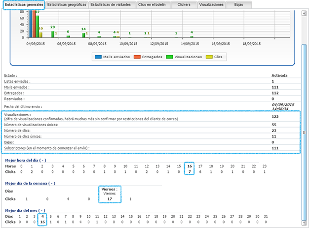Click the Mejor hora del día heading

(26, 161)
